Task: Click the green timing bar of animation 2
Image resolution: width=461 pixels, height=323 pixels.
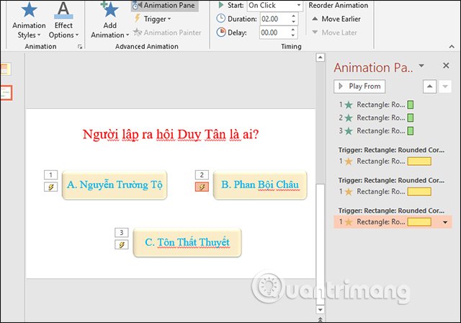Action: pos(411,118)
